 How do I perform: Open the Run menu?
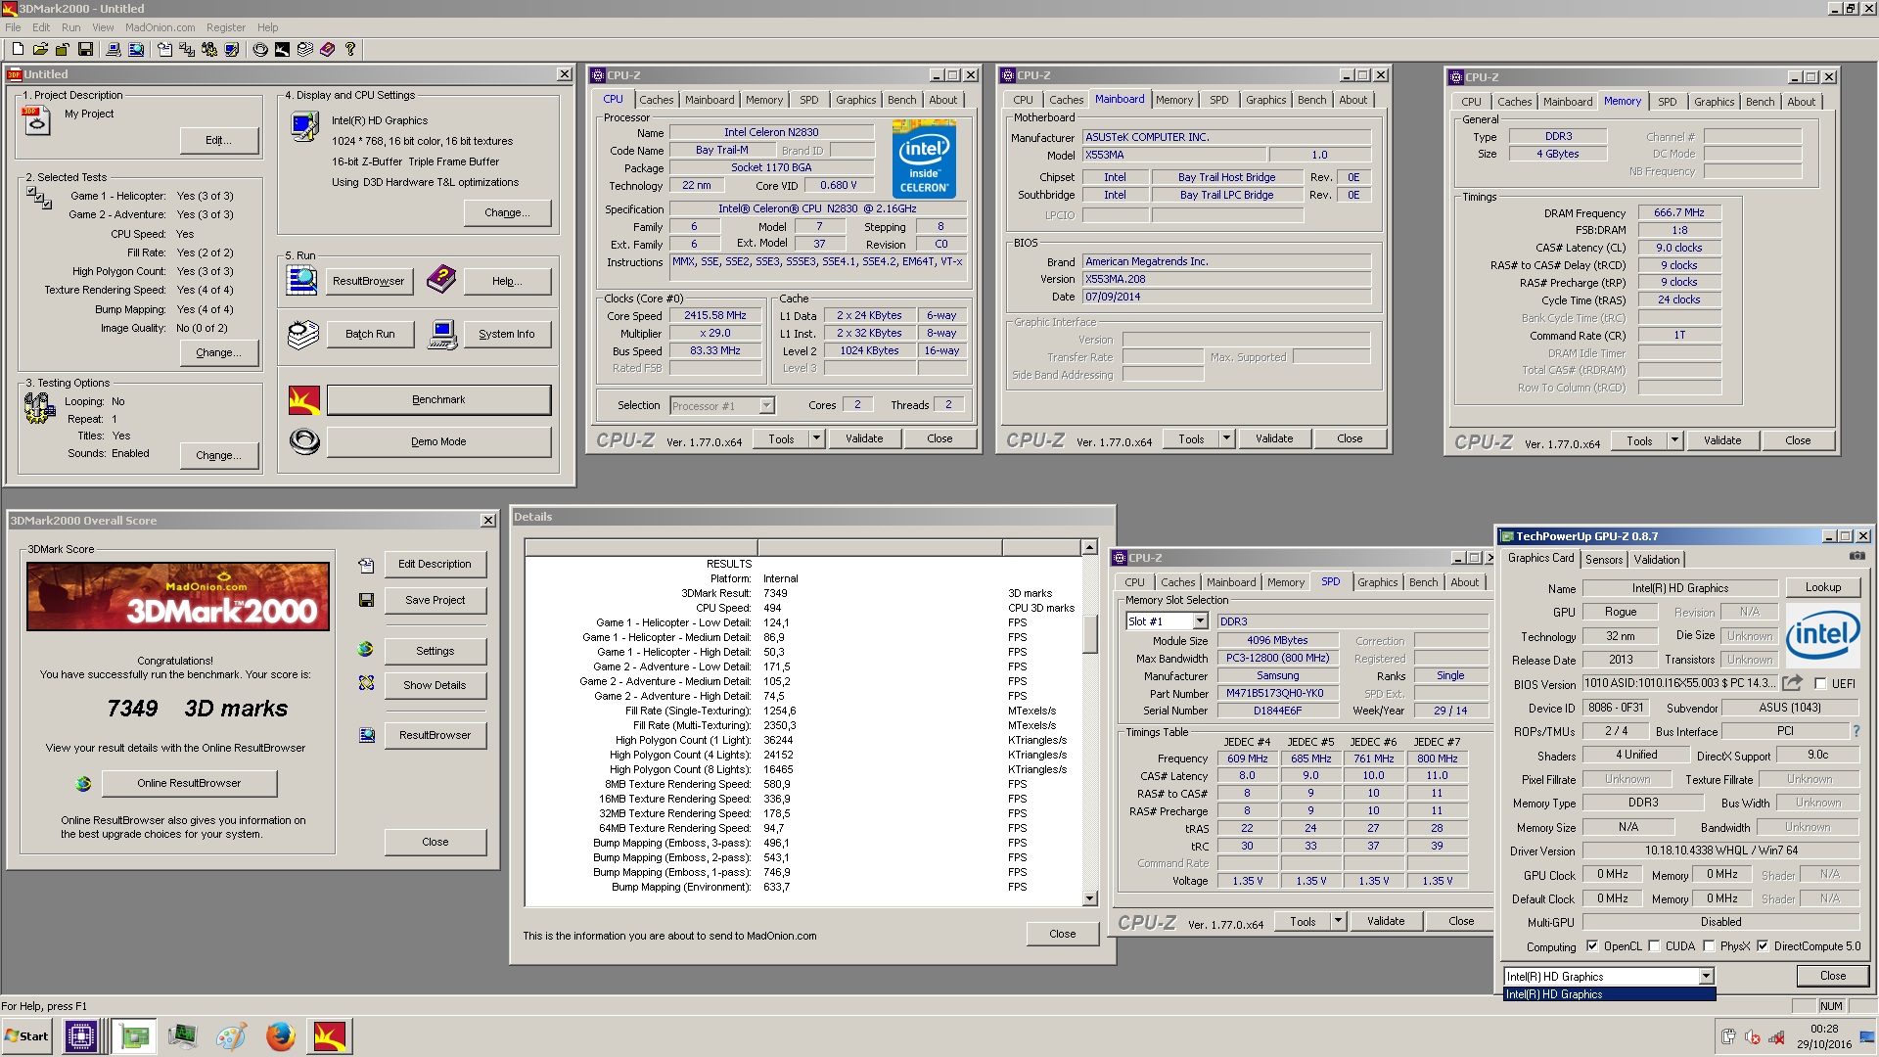pyautogui.click(x=70, y=27)
